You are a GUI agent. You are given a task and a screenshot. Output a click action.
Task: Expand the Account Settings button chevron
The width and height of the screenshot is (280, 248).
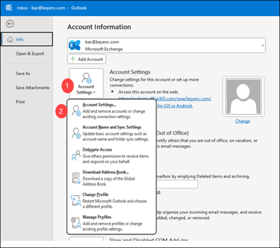[94, 92]
